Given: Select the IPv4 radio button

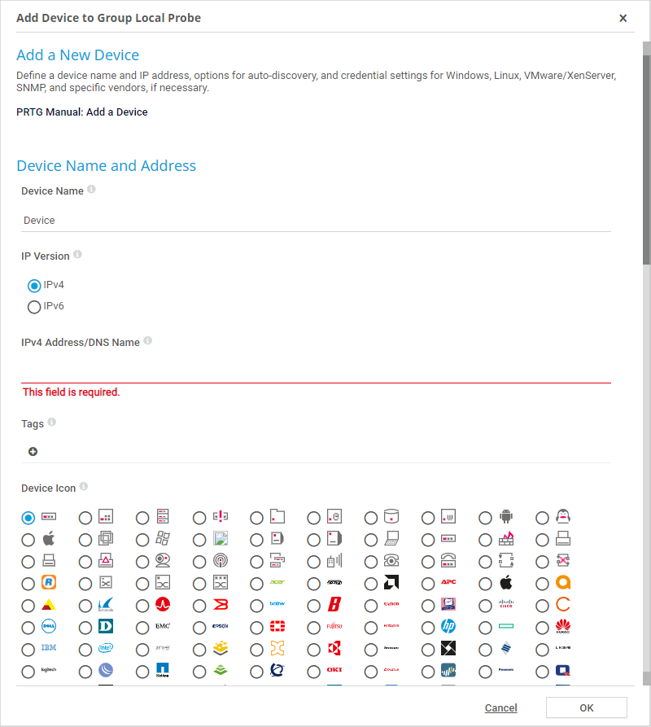Looking at the screenshot, I should [x=34, y=286].
